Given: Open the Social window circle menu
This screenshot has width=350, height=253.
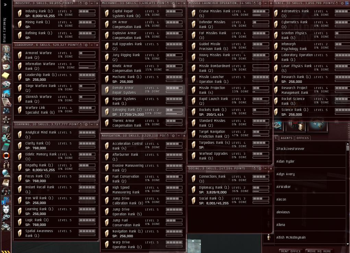Looking at the screenshot, I should click(x=260, y=168).
